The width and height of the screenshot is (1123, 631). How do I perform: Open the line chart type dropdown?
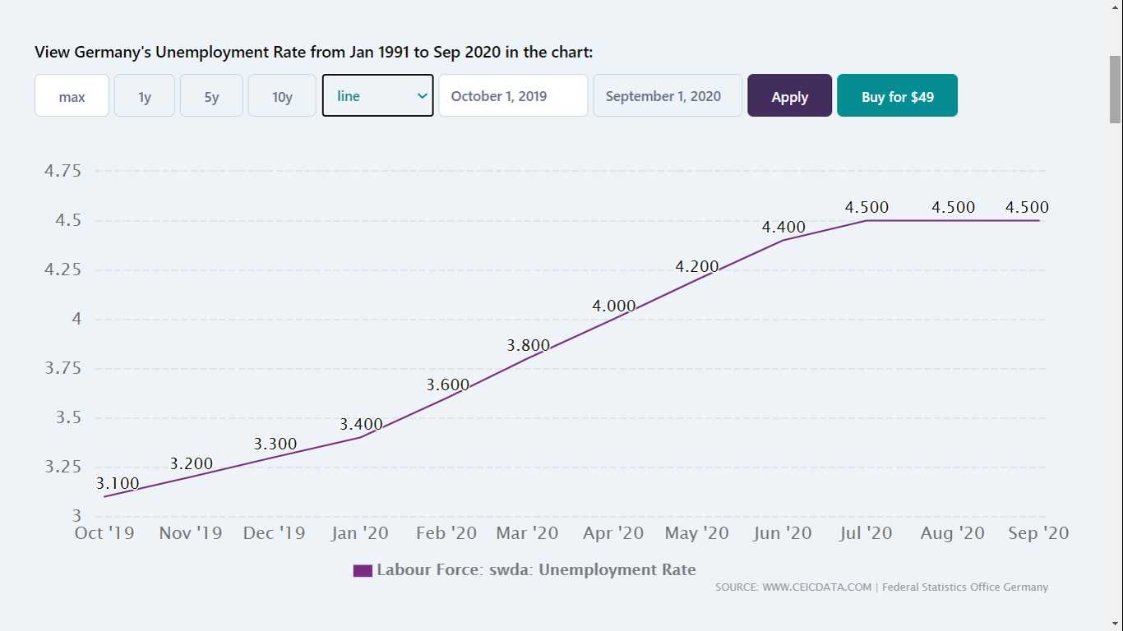(377, 95)
